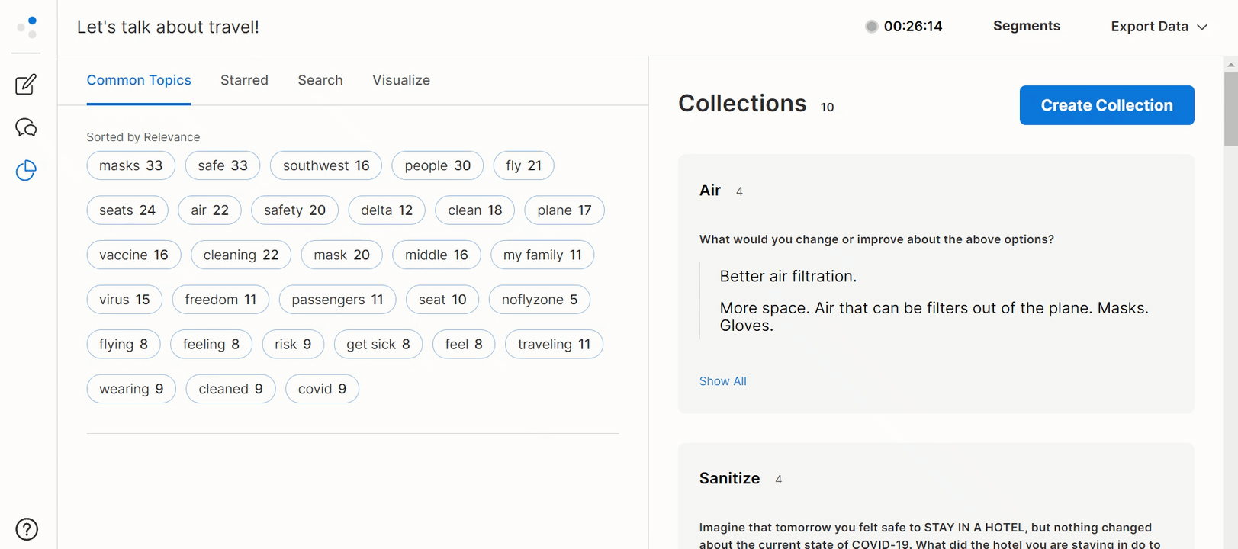Image resolution: width=1238 pixels, height=549 pixels.
Task: Switch to the Visualize tab
Action: coord(401,80)
